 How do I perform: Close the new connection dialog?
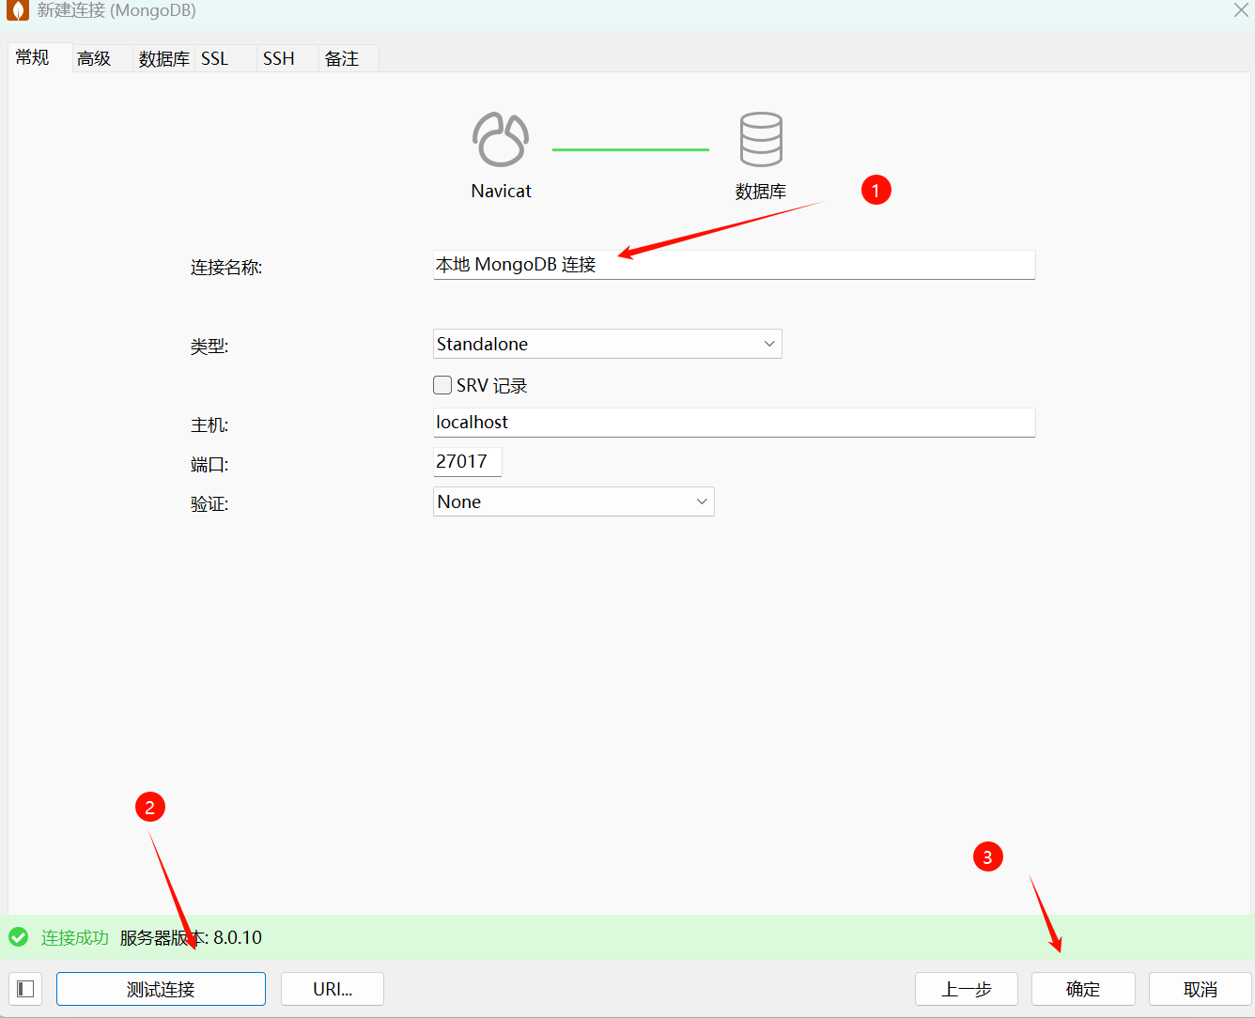[x=1241, y=10]
